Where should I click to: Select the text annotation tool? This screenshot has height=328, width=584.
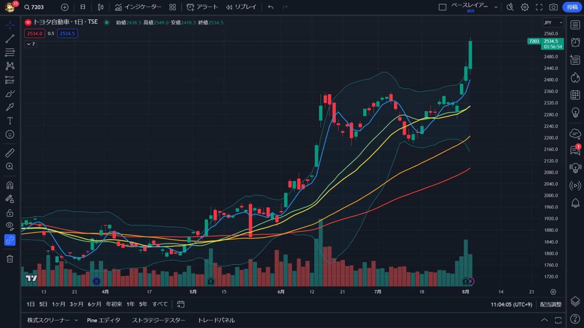pos(10,121)
